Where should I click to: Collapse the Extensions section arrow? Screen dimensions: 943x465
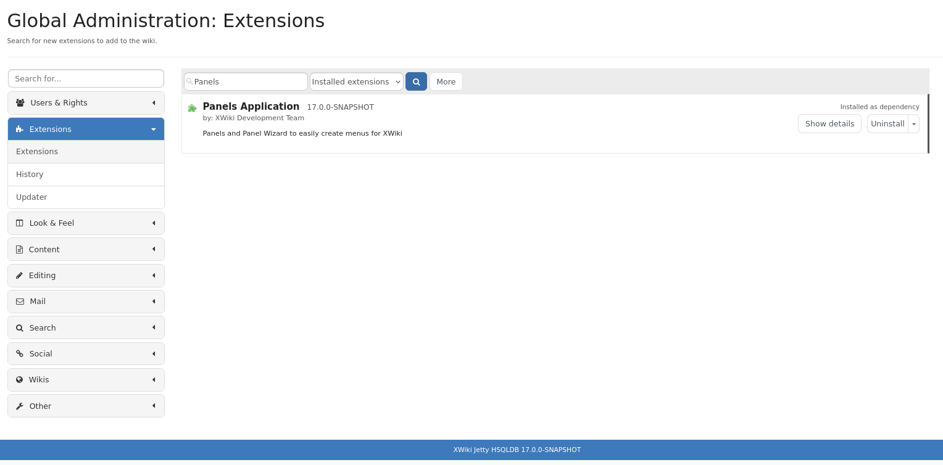click(154, 129)
